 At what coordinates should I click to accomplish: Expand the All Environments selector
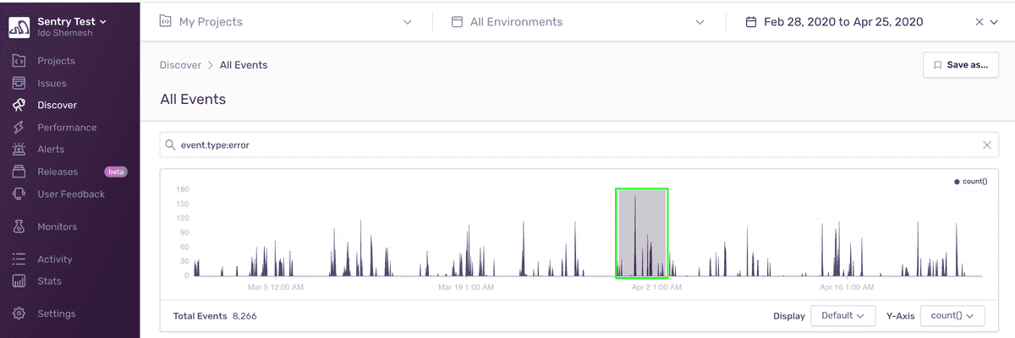pos(578,22)
